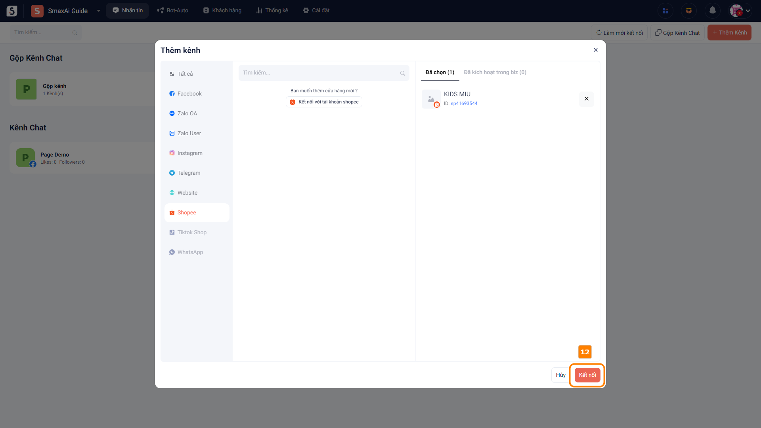
Task: Open the Đã chọn (1) tab
Action: pos(440,72)
